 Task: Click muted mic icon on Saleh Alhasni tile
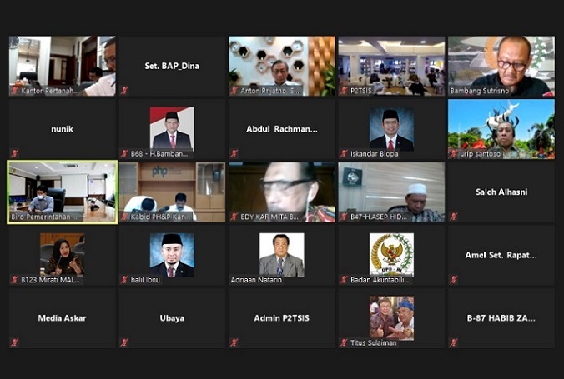tap(454, 217)
